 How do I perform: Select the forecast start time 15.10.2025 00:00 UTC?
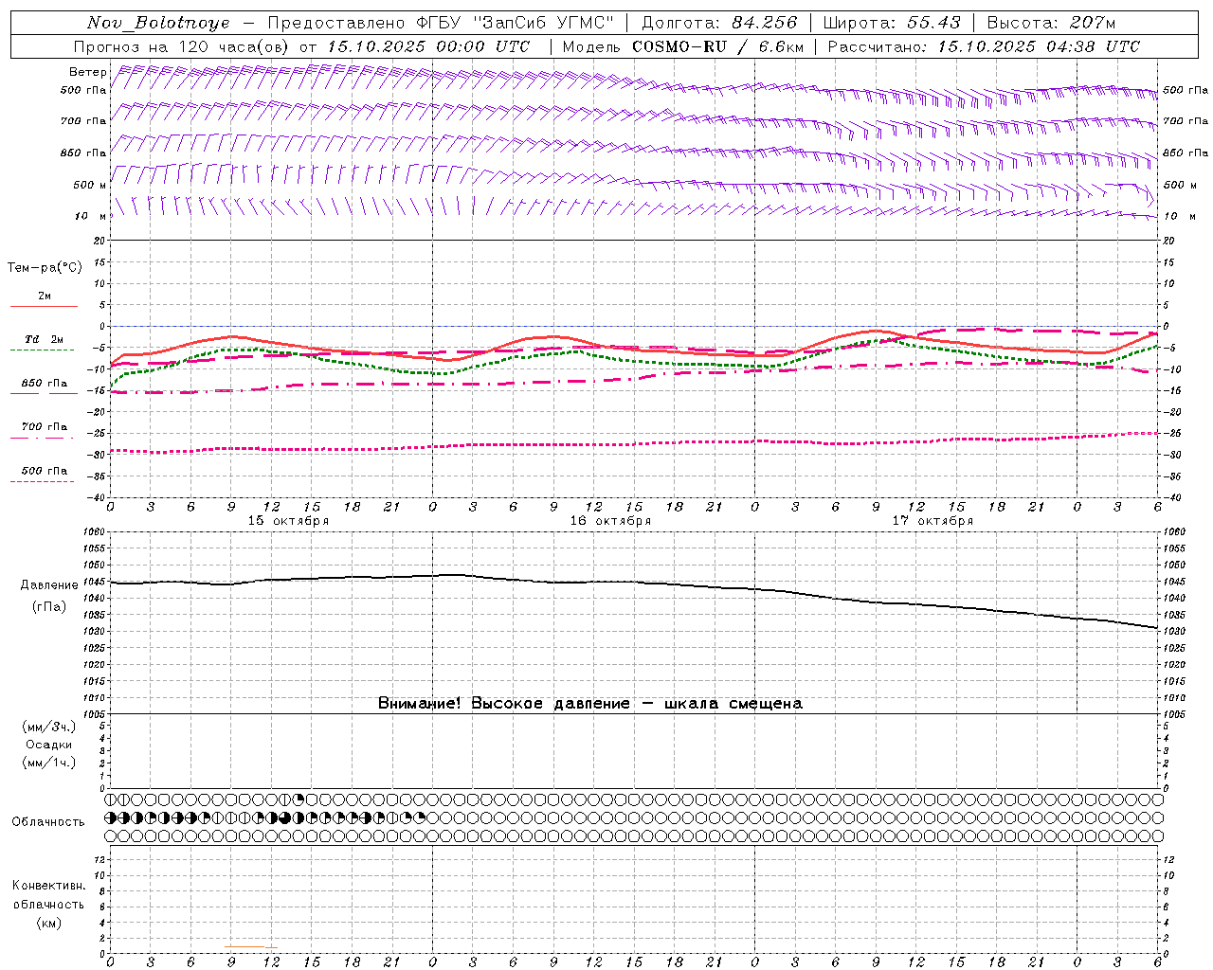(x=428, y=46)
